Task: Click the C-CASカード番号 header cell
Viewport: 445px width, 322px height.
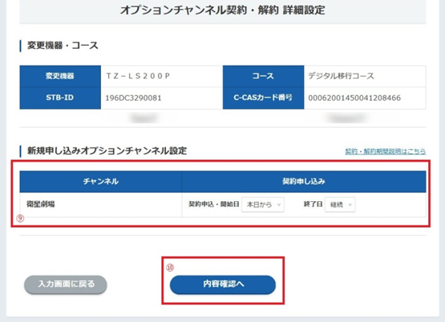Action: [x=263, y=98]
